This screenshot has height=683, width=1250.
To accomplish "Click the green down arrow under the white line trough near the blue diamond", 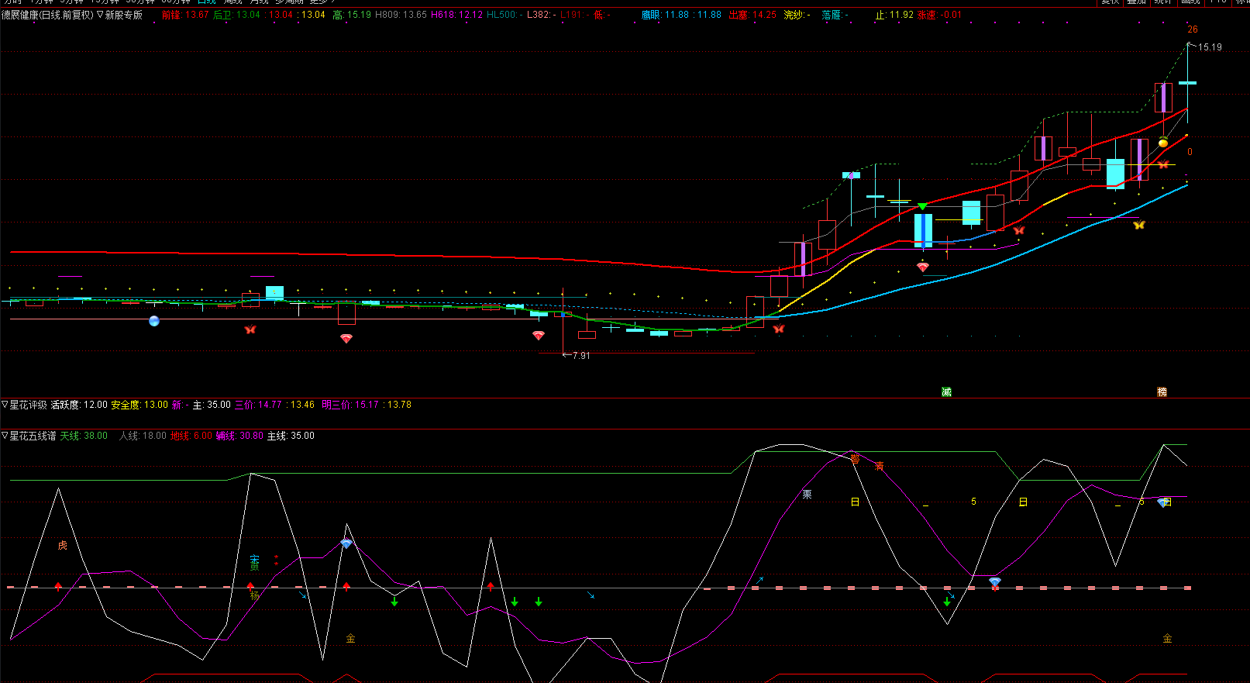I will [946, 602].
